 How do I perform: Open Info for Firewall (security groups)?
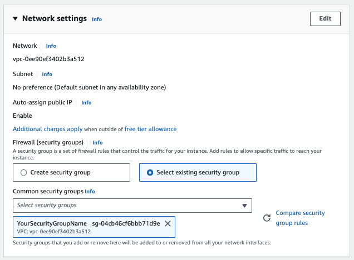click(97, 143)
